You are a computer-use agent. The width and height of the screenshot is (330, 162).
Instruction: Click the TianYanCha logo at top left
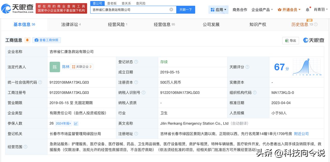(18, 9)
